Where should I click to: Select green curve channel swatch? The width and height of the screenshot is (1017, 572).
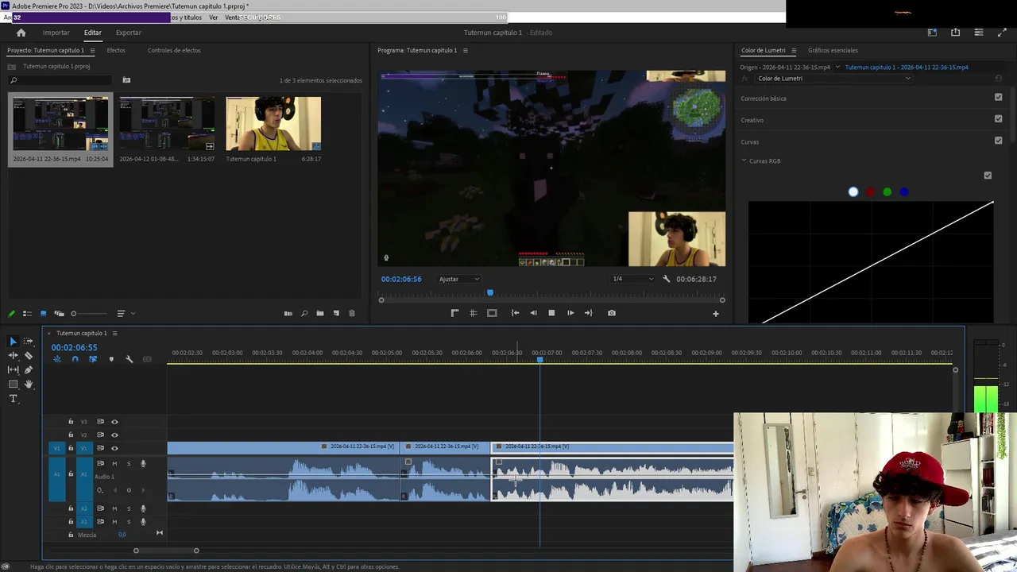(x=887, y=191)
